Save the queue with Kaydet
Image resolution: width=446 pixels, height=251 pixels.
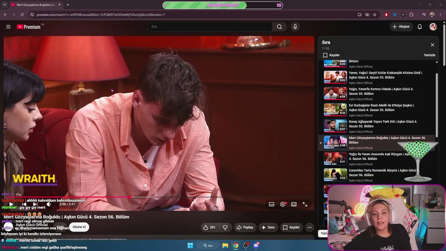click(x=331, y=55)
